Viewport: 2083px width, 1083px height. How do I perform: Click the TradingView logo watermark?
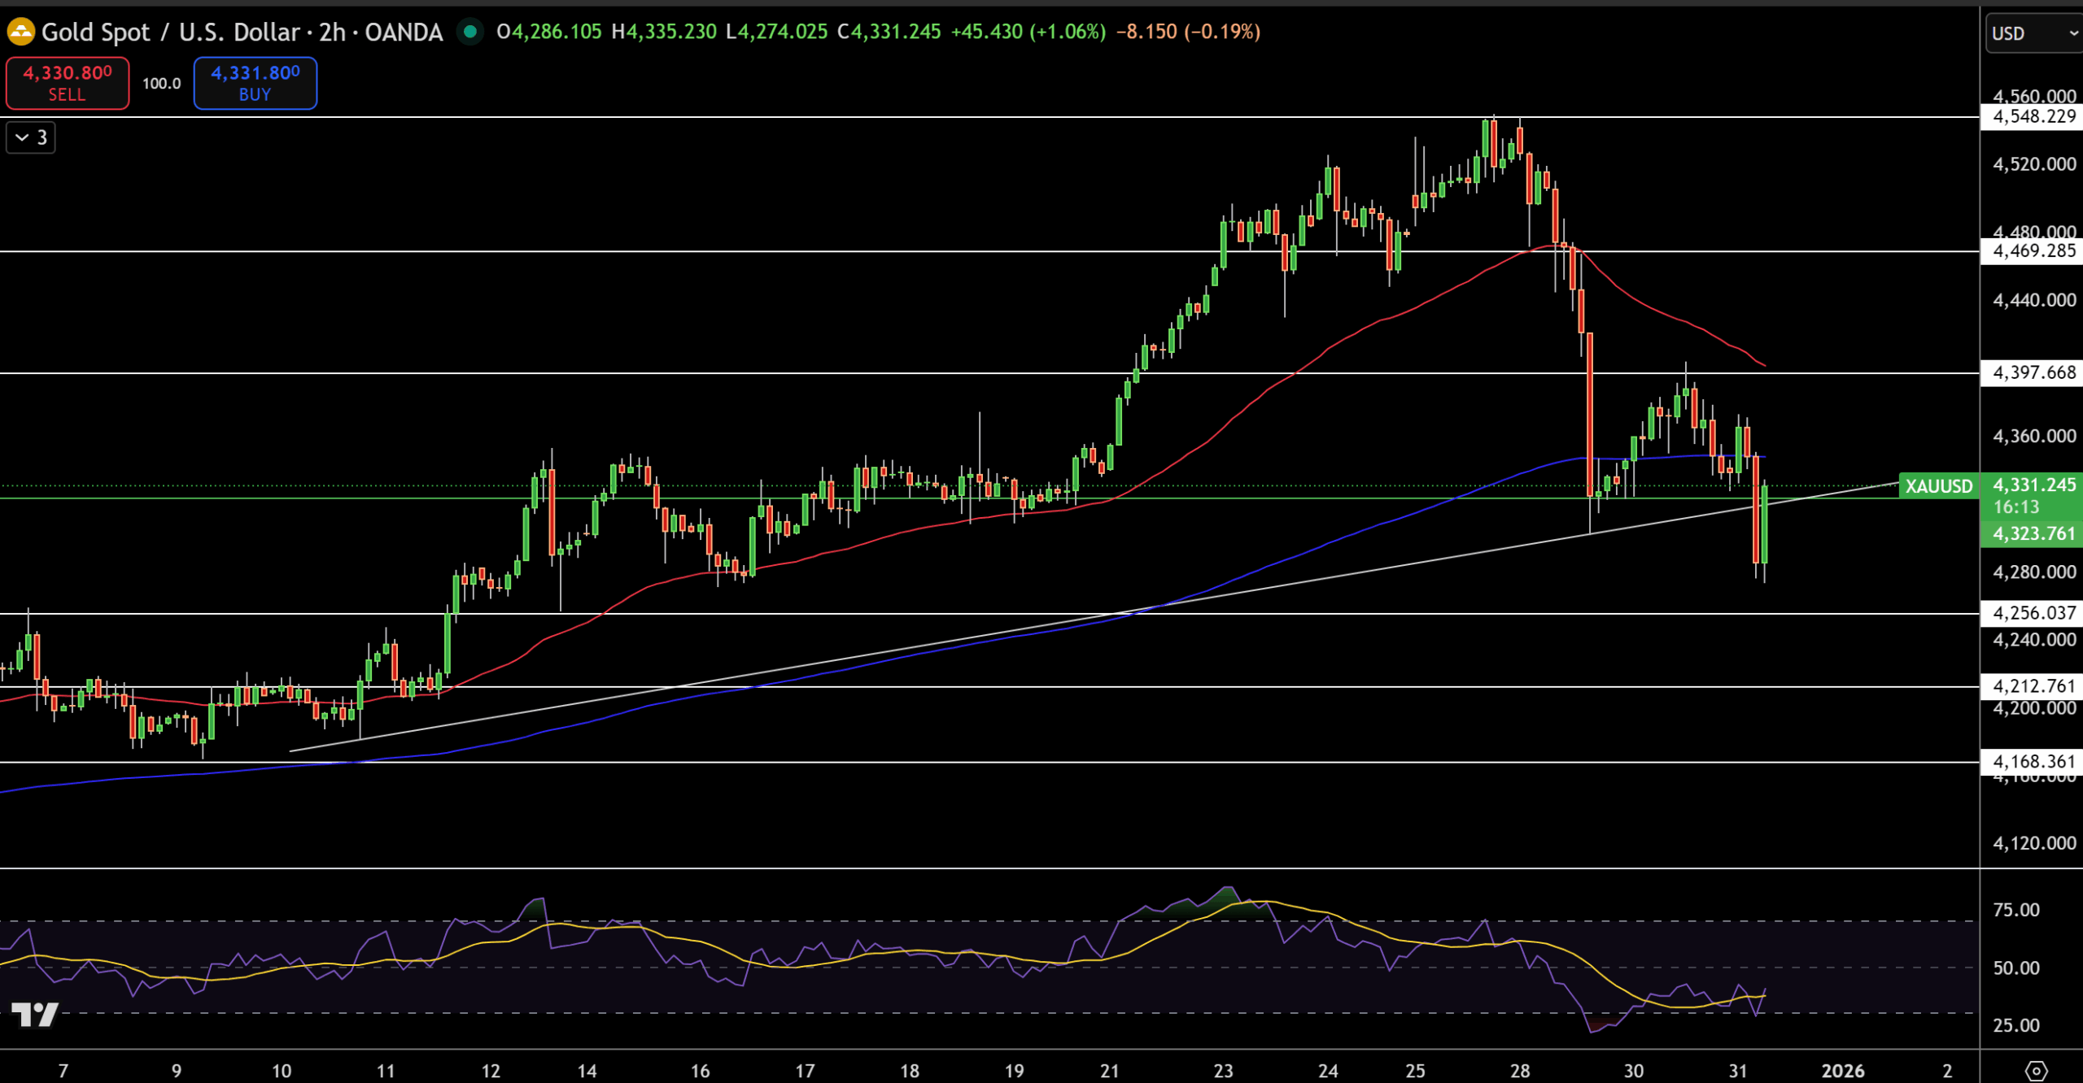(35, 1014)
